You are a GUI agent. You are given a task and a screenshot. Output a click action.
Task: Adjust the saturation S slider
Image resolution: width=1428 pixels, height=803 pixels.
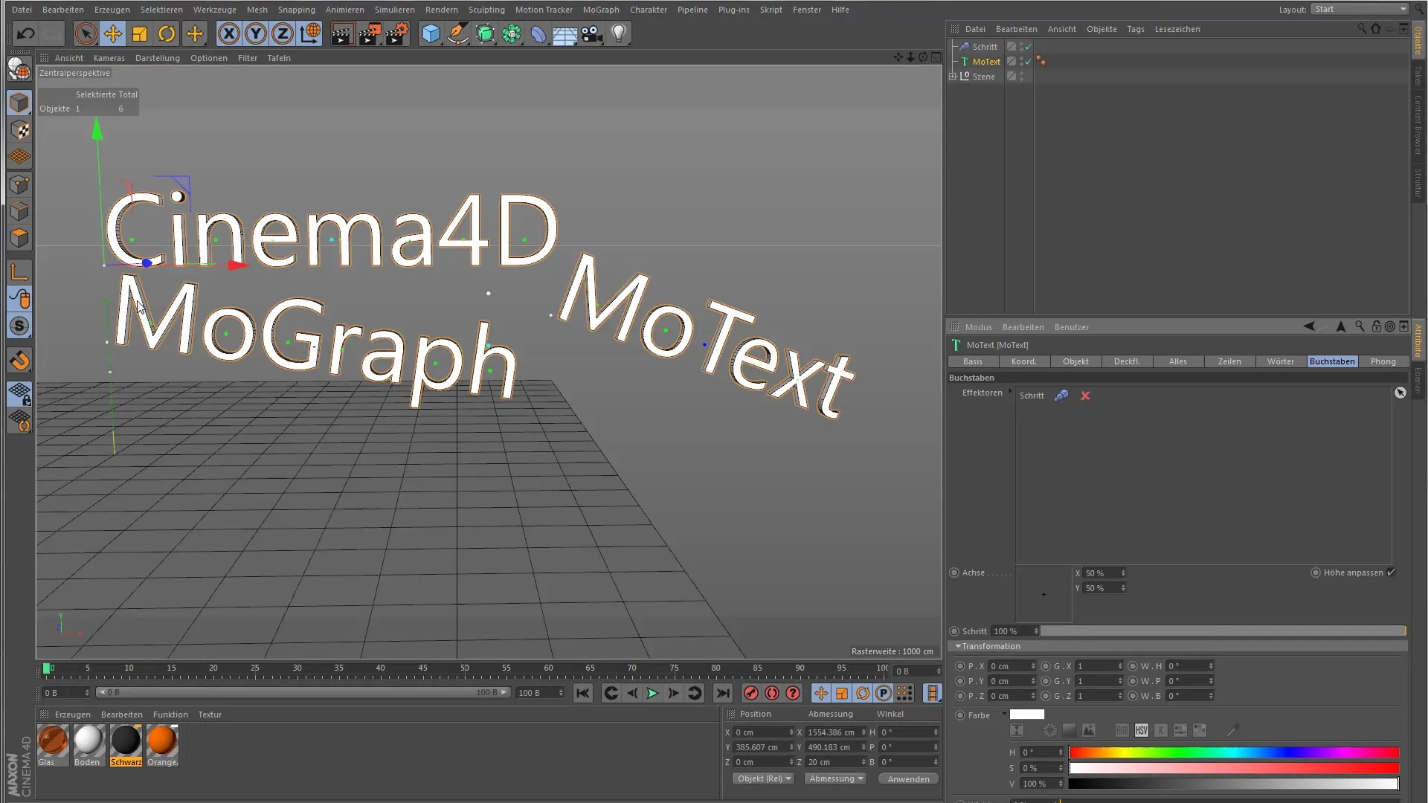tap(1234, 768)
